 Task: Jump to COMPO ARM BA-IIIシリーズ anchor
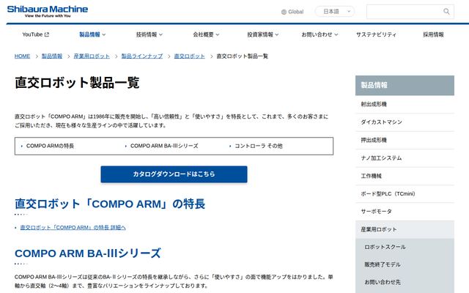(164, 146)
